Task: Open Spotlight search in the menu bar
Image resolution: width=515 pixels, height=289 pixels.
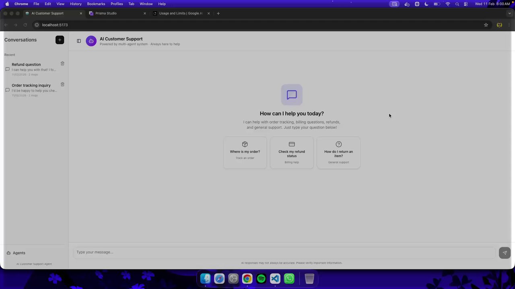Action: pyautogui.click(x=457, y=4)
